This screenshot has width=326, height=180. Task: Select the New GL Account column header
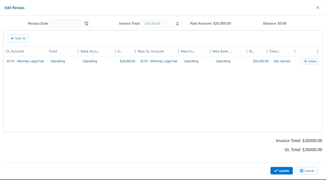[x=151, y=51]
